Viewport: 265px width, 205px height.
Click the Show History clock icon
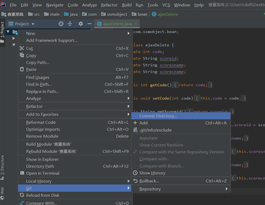135,173
